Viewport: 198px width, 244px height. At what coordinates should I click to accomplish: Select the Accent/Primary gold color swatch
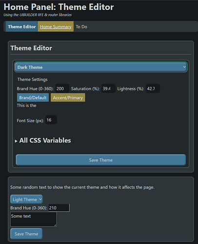pyautogui.click(x=68, y=98)
